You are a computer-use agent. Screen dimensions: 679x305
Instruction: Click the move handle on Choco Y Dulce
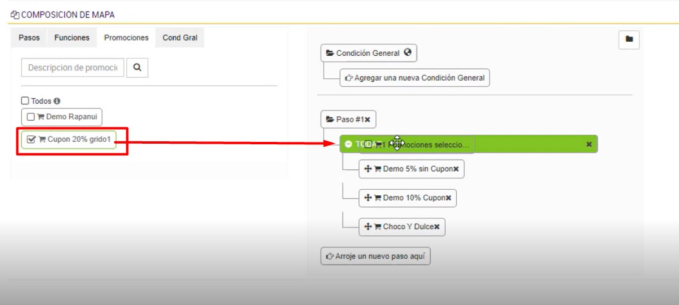pyautogui.click(x=368, y=227)
